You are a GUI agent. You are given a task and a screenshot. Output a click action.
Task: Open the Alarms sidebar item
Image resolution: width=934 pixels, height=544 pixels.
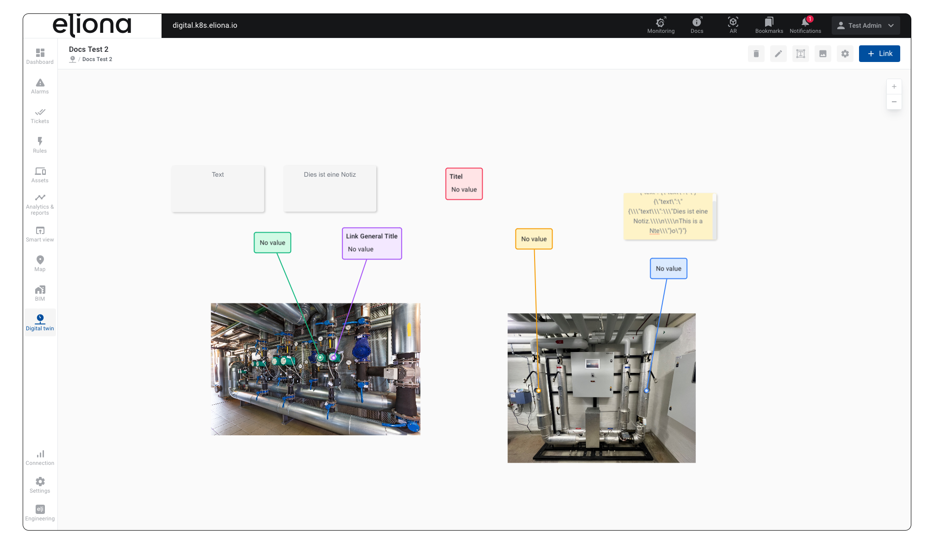[x=40, y=86]
